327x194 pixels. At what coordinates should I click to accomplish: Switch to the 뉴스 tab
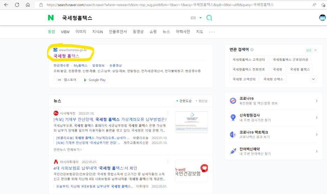pos(166,32)
